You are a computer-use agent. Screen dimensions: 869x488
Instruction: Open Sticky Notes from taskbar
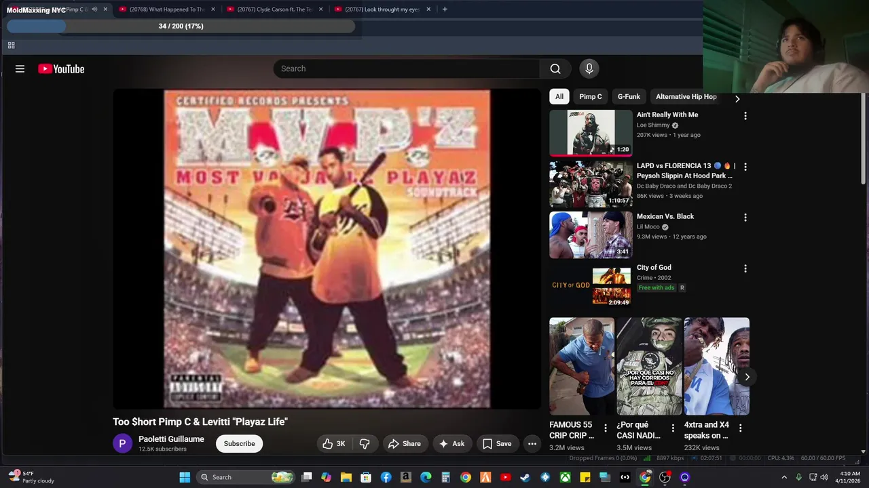pyautogui.click(x=585, y=477)
